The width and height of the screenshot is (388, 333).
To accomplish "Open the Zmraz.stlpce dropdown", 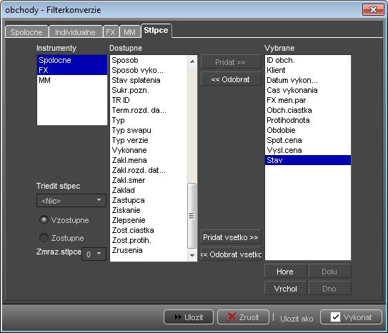I will tap(94, 254).
